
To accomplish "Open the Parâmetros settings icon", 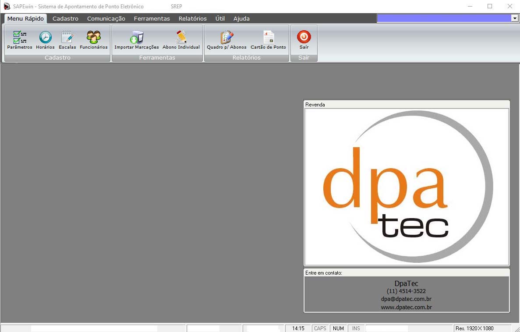I will 20,40.
